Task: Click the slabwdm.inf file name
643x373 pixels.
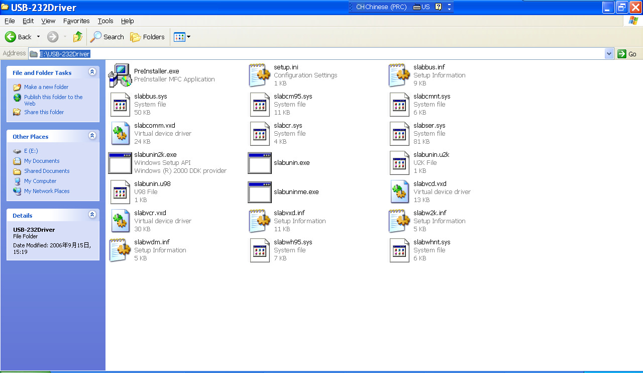Action: 152,242
